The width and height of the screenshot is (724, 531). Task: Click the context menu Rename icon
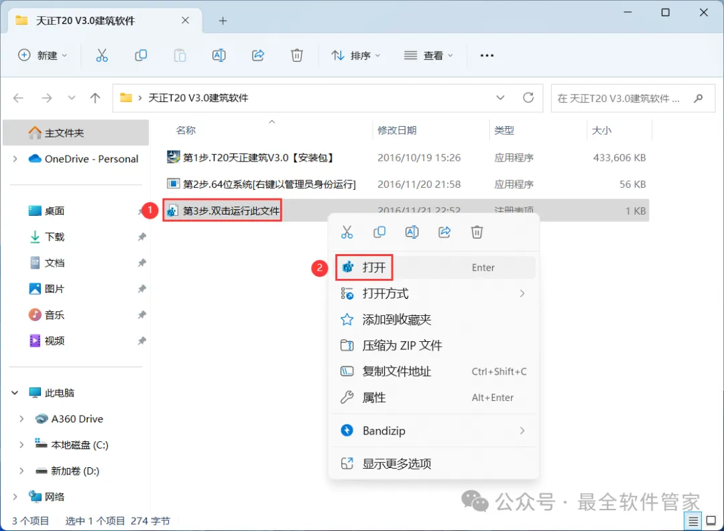click(412, 232)
